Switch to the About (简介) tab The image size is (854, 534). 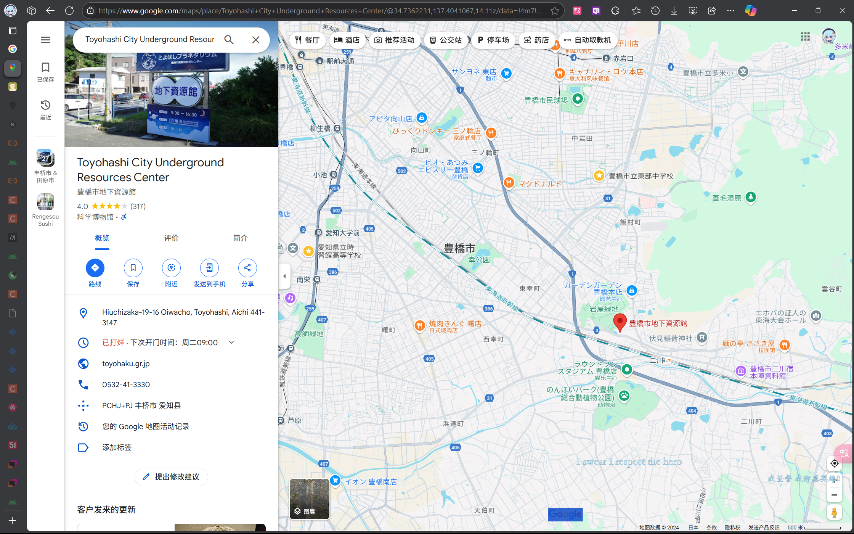click(x=241, y=238)
